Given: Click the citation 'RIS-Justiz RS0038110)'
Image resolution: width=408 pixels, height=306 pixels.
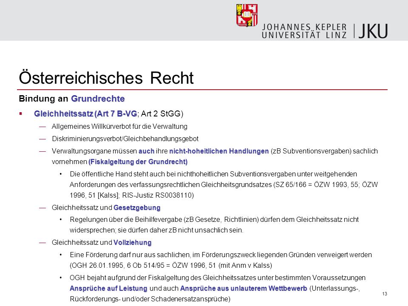Looking at the screenshot, I should [x=158, y=195].
